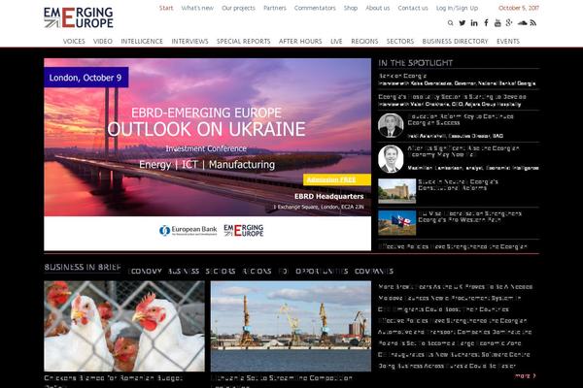
Task: Open Education Reform Key spotlight article
Action: [x=461, y=119]
